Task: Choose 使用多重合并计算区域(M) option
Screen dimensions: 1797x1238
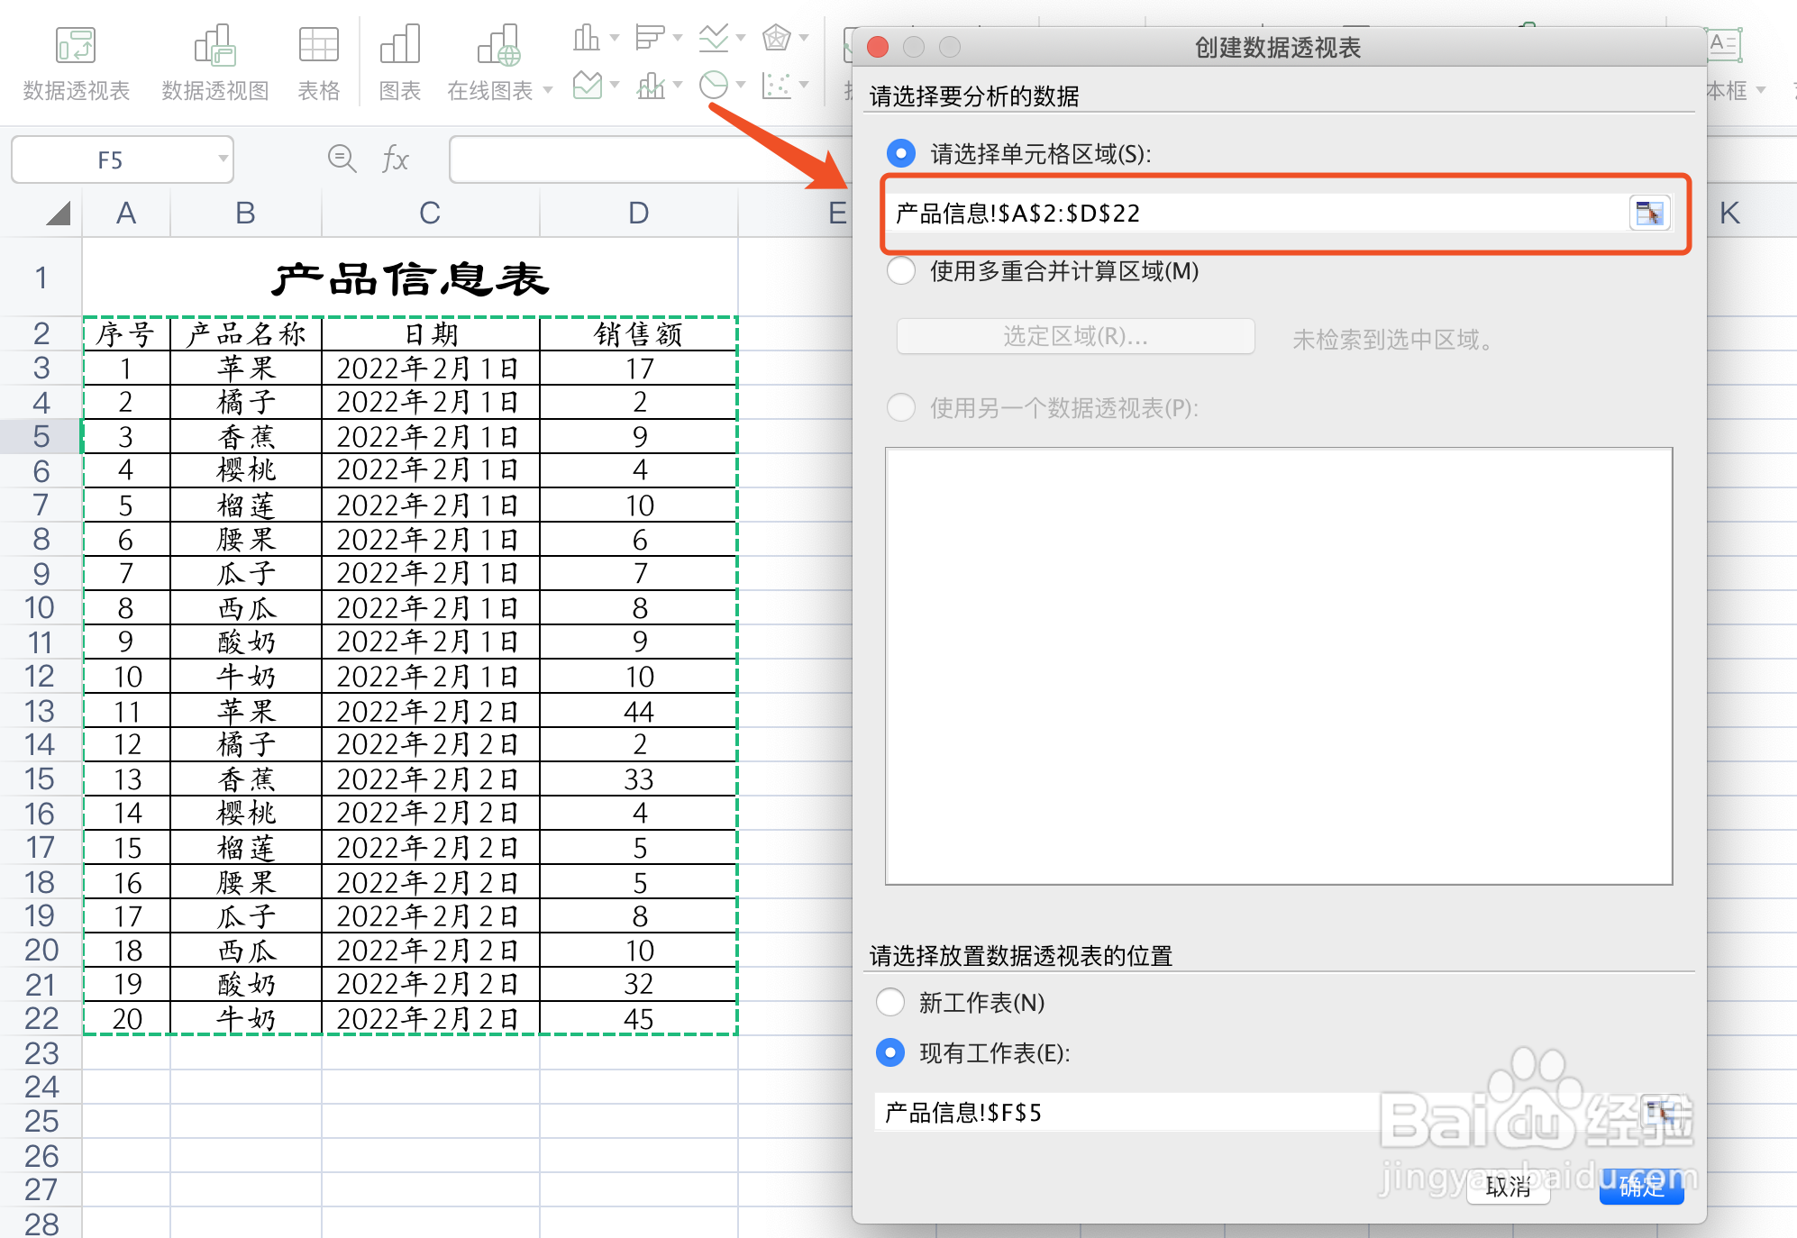Action: tap(900, 271)
